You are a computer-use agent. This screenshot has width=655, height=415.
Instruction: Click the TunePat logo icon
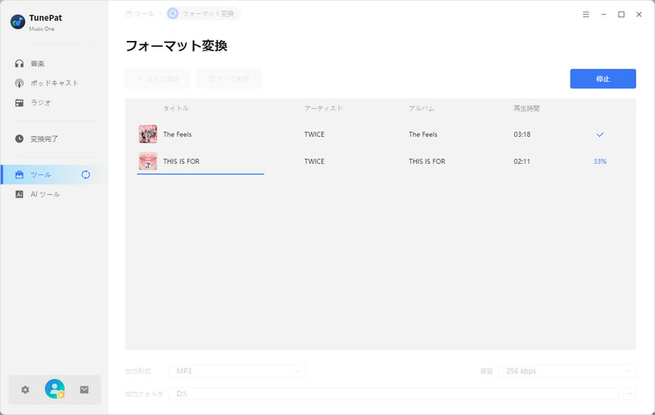click(17, 22)
